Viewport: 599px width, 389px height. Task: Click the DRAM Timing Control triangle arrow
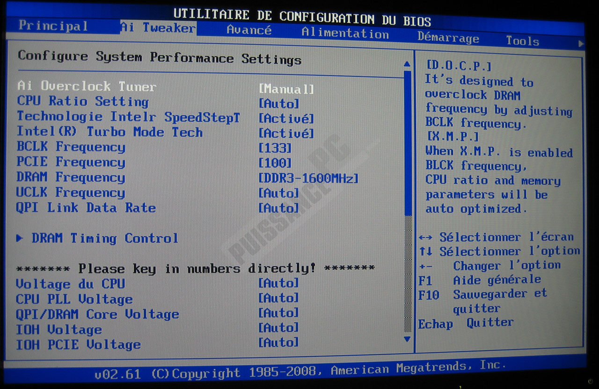[x=20, y=238]
